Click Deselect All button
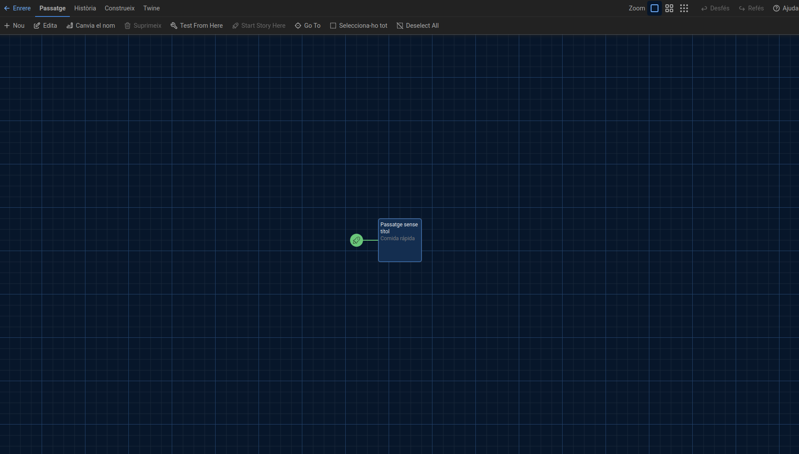 coord(417,26)
